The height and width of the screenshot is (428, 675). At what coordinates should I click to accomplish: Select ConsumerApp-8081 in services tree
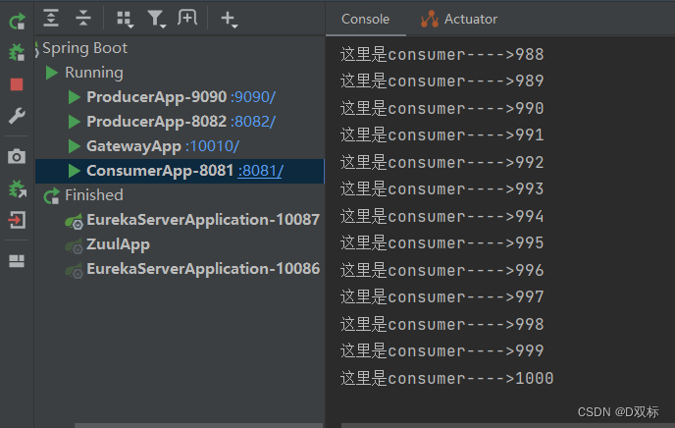pyautogui.click(x=160, y=171)
